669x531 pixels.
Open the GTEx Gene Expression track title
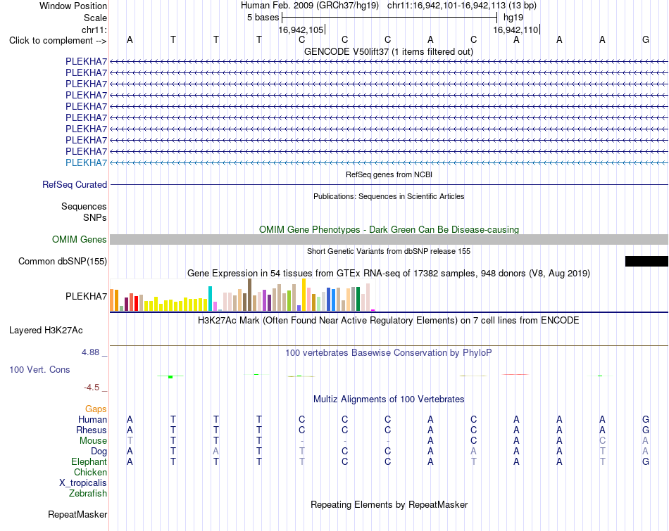(388, 273)
